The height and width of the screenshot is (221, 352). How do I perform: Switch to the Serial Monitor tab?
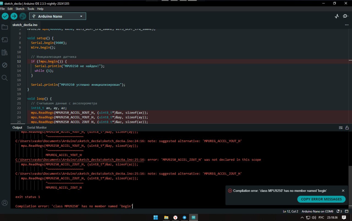[37, 128]
